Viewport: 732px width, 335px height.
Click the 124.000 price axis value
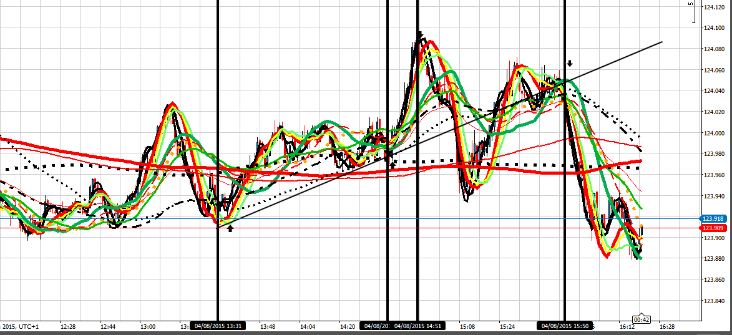pos(715,134)
